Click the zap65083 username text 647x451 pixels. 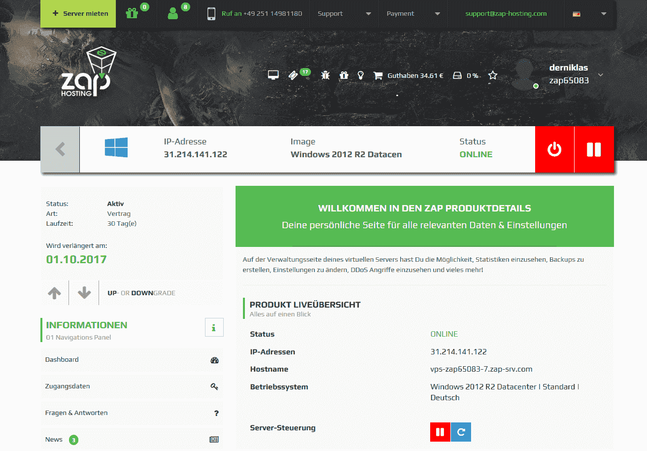569,80
